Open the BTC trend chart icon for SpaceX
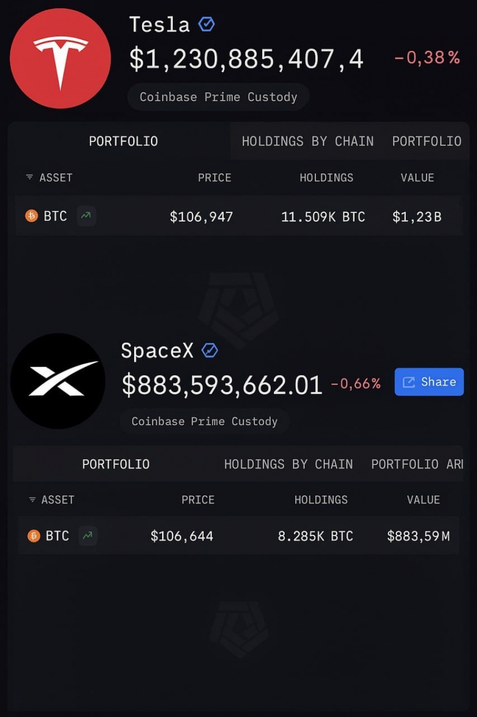The width and height of the screenshot is (477, 717). click(88, 535)
